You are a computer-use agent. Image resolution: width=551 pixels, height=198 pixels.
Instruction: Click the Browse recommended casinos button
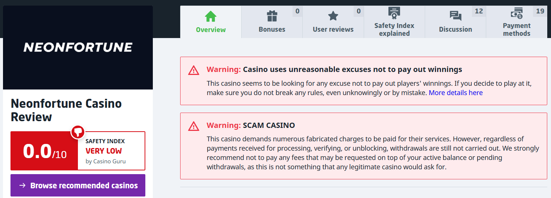pyautogui.click(x=78, y=185)
